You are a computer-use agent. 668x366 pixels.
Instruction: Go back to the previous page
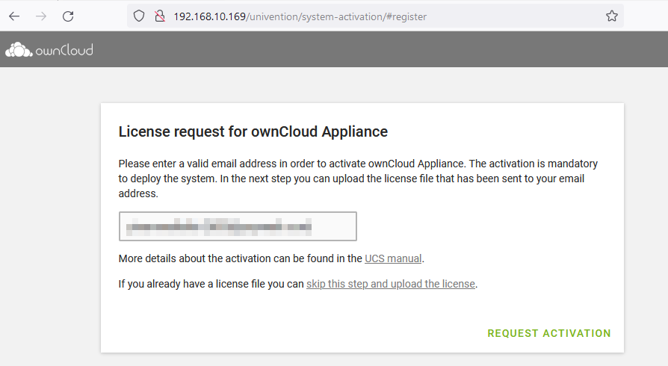point(14,16)
